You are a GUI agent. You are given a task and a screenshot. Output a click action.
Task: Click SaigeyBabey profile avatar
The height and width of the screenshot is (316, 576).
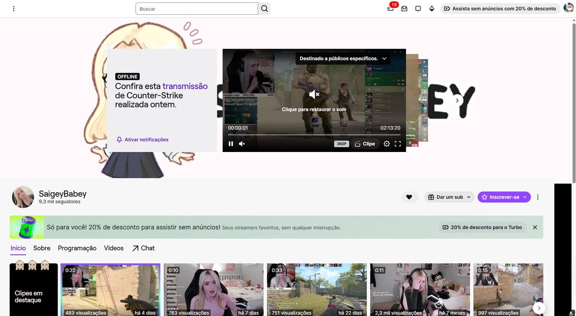pyautogui.click(x=23, y=197)
